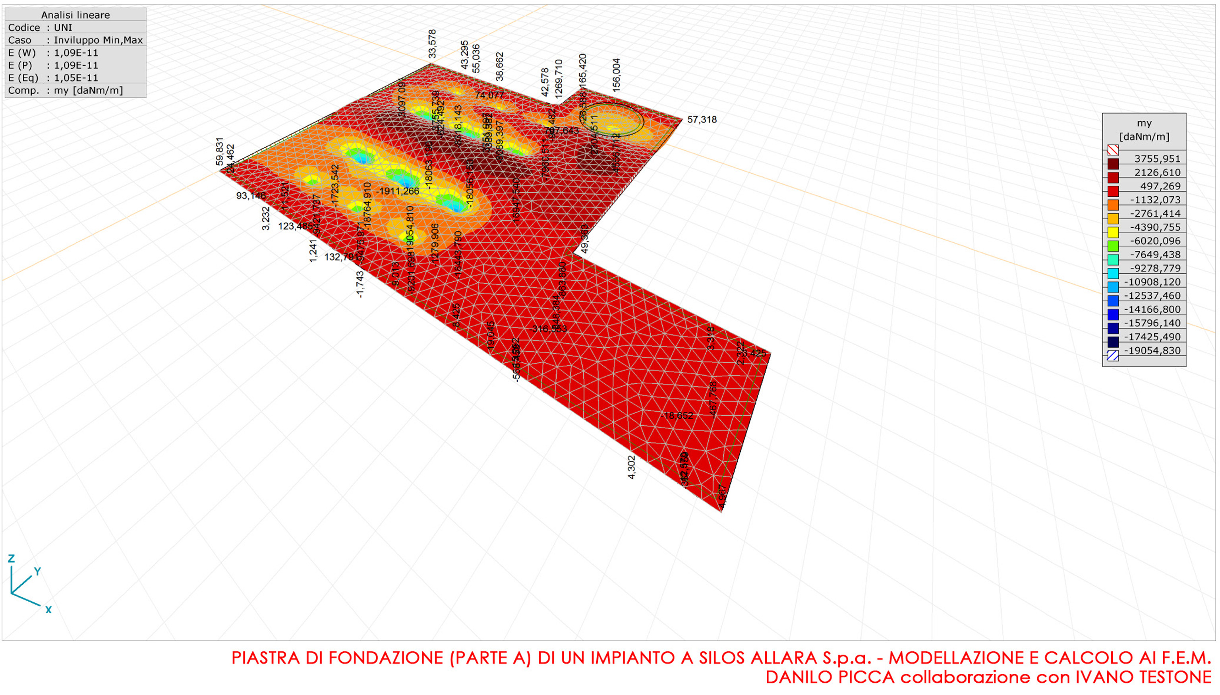Click the Caso : Inviluppo Min,Max row

(x=75, y=40)
